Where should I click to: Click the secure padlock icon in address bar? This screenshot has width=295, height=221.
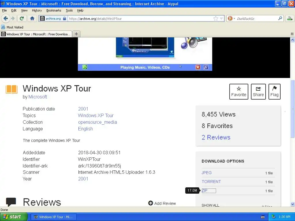[65, 18]
